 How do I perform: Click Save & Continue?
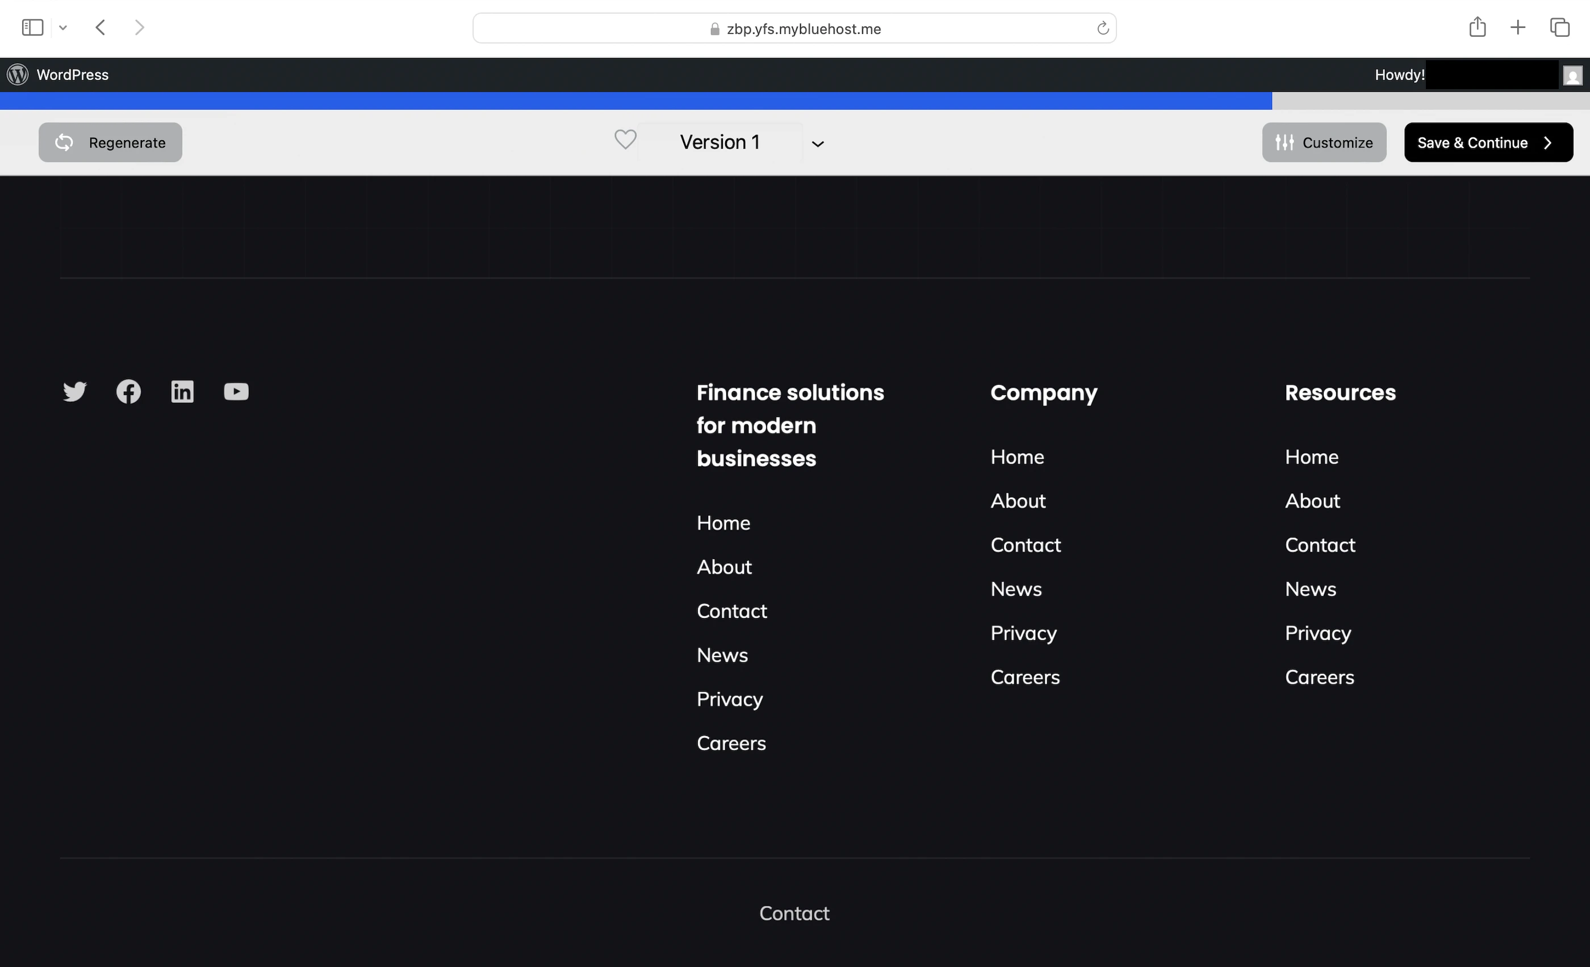click(x=1487, y=142)
